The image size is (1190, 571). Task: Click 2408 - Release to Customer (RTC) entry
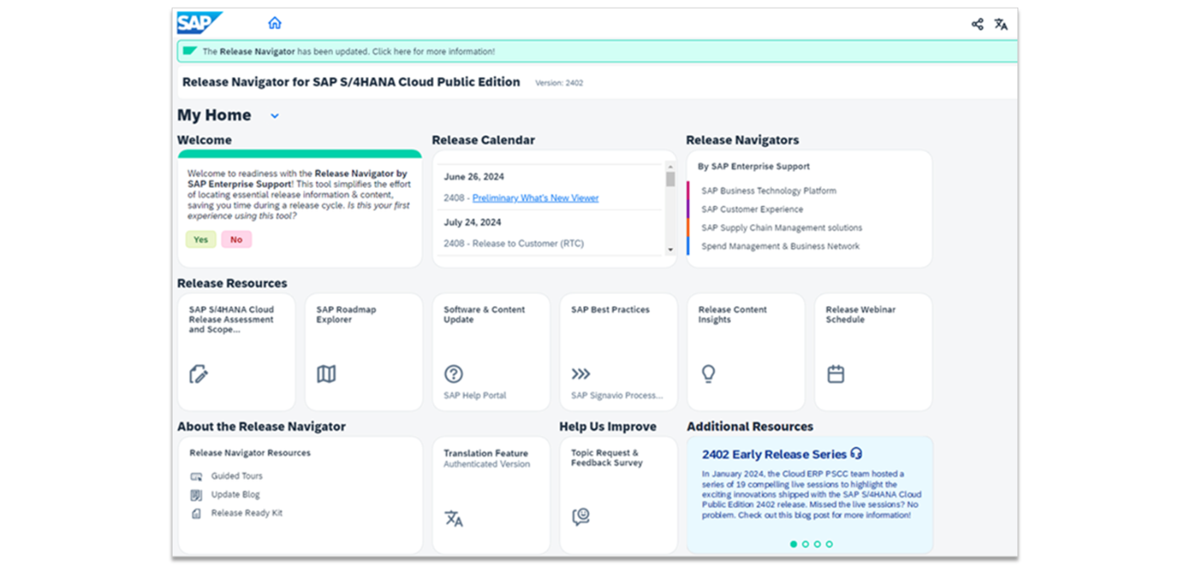(513, 244)
